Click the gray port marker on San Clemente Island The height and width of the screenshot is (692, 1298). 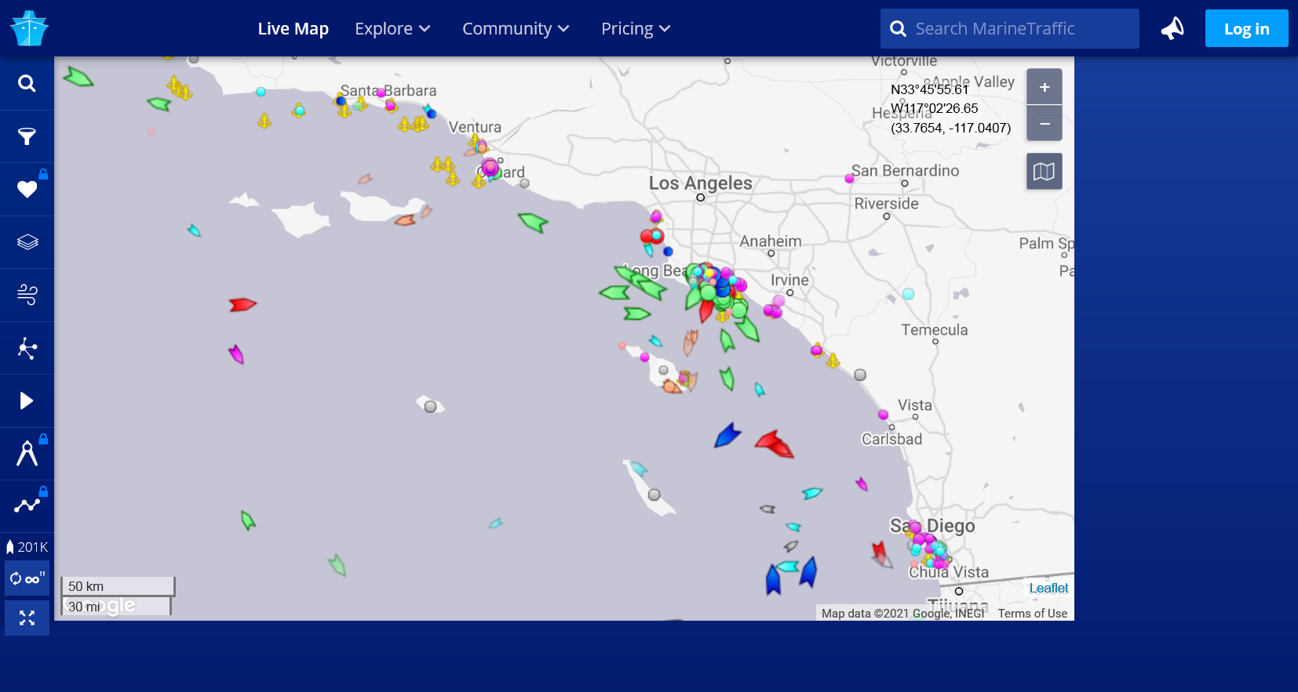click(654, 495)
